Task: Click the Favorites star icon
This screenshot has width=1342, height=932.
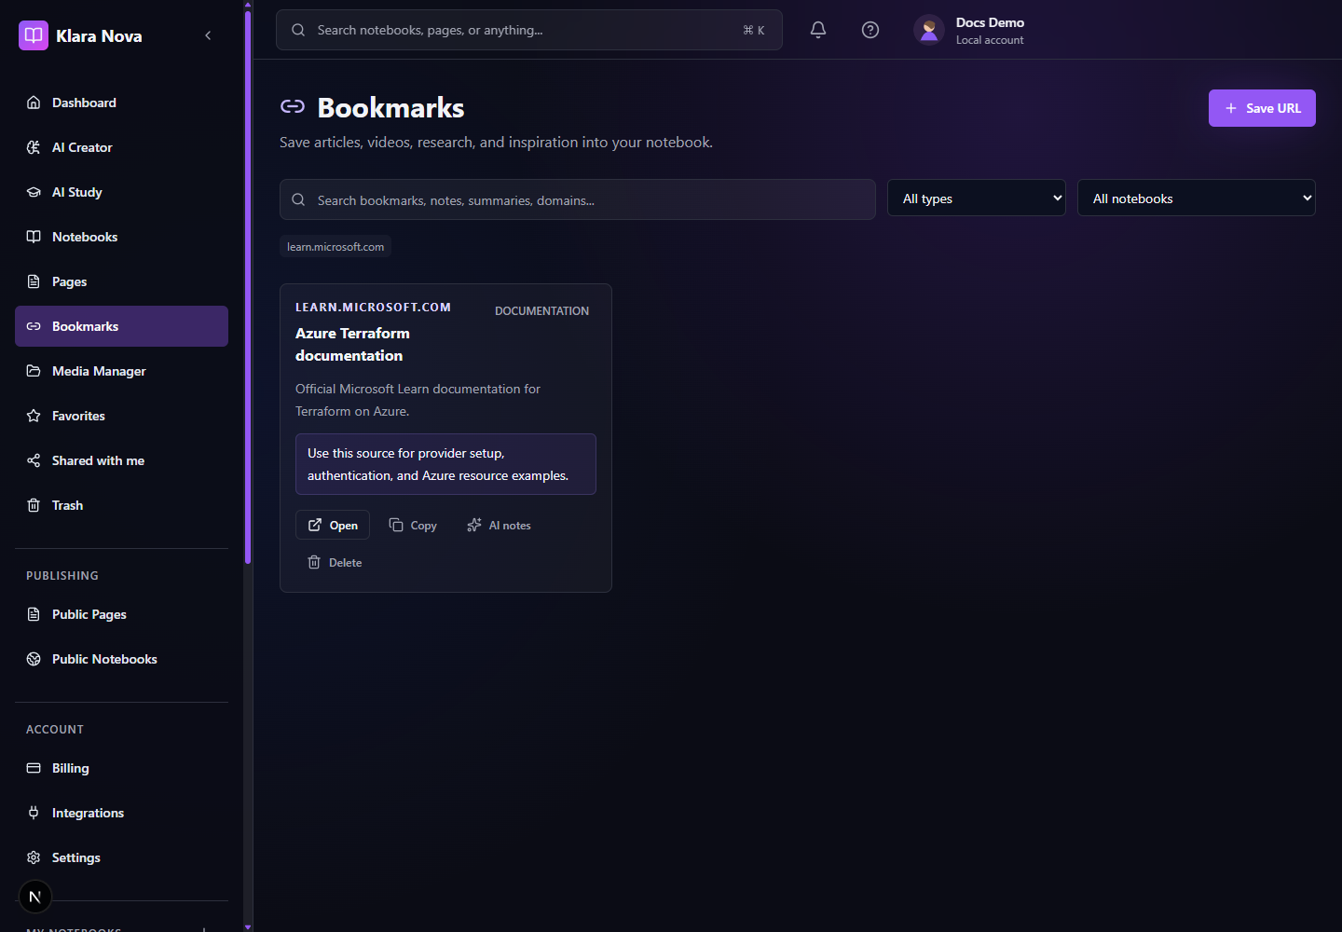Action: (x=34, y=416)
